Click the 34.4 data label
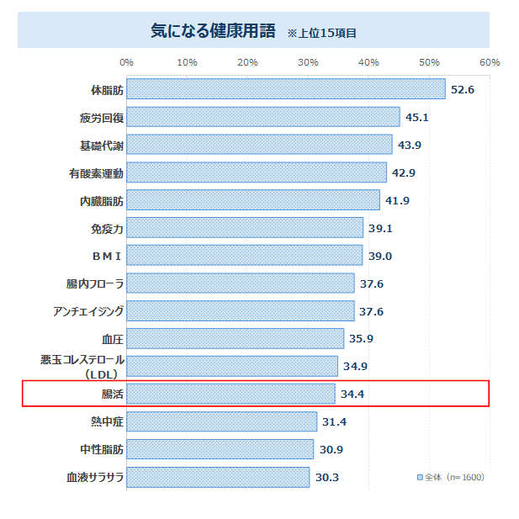 pyautogui.click(x=352, y=394)
